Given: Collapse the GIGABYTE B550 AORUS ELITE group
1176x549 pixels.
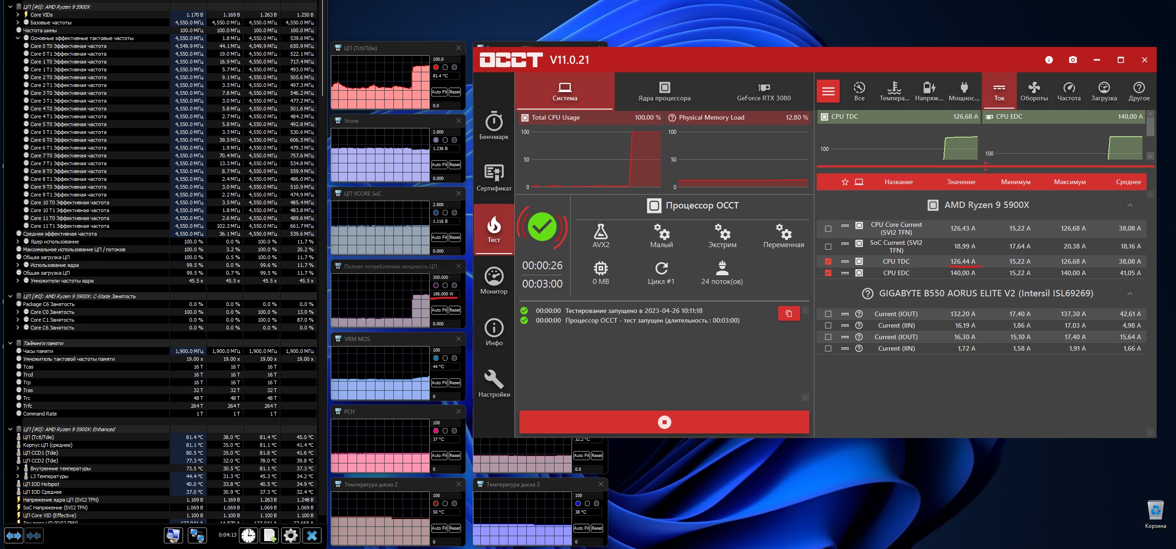Looking at the screenshot, I should 1130,294.
